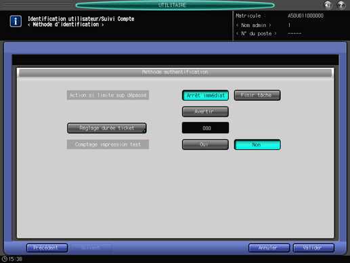Click the Matricule serial number value
The width and height of the screenshot is (350, 263).
[305, 16]
